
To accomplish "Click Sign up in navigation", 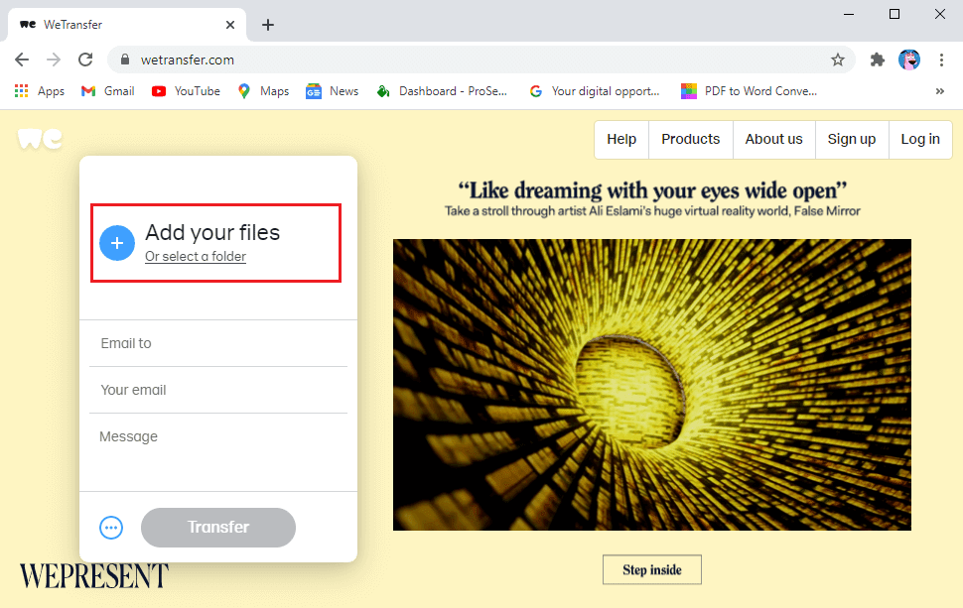I will (852, 139).
